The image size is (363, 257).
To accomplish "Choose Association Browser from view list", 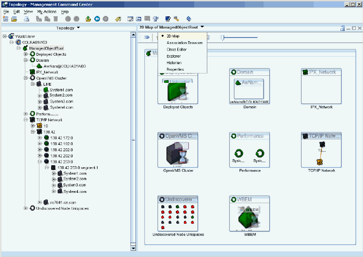I will coord(184,43).
